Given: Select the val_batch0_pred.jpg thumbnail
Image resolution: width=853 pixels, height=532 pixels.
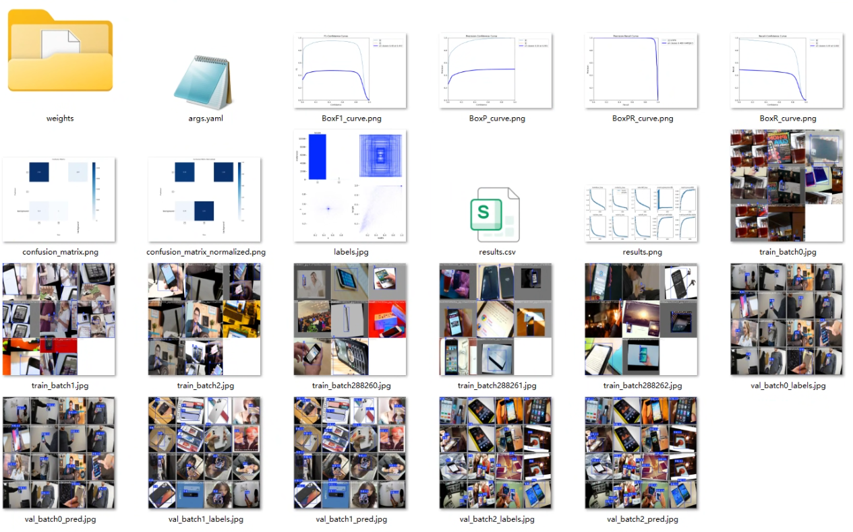Looking at the screenshot, I should (x=59, y=453).
